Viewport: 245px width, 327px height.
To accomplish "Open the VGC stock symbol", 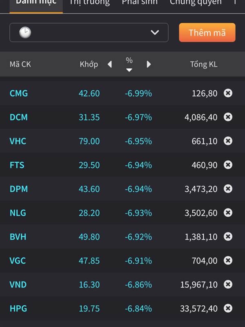I will (x=18, y=260).
